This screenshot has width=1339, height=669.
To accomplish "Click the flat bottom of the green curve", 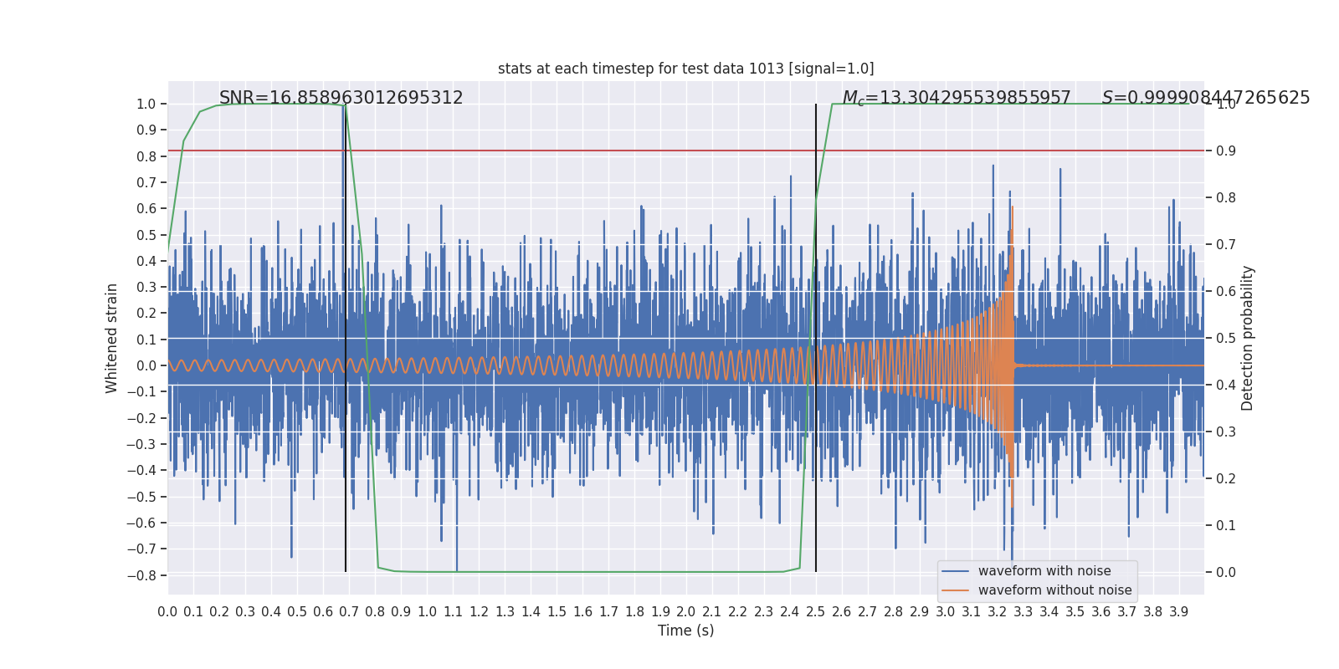I will pyautogui.click(x=586, y=572).
